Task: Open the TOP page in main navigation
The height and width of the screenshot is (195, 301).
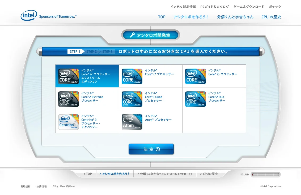Action: pyautogui.click(x=162, y=17)
